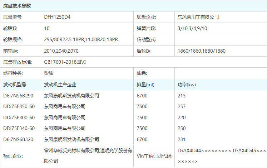Click manufacturer 东风康明斯发动机有限公司 for D6.7NS6B290

(71, 96)
